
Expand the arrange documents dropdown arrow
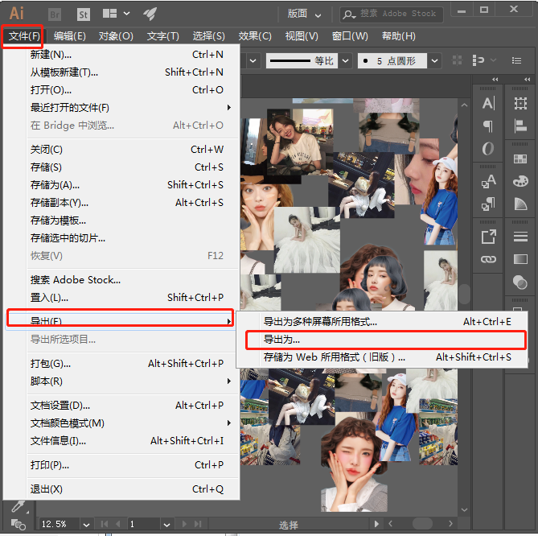coord(126,14)
